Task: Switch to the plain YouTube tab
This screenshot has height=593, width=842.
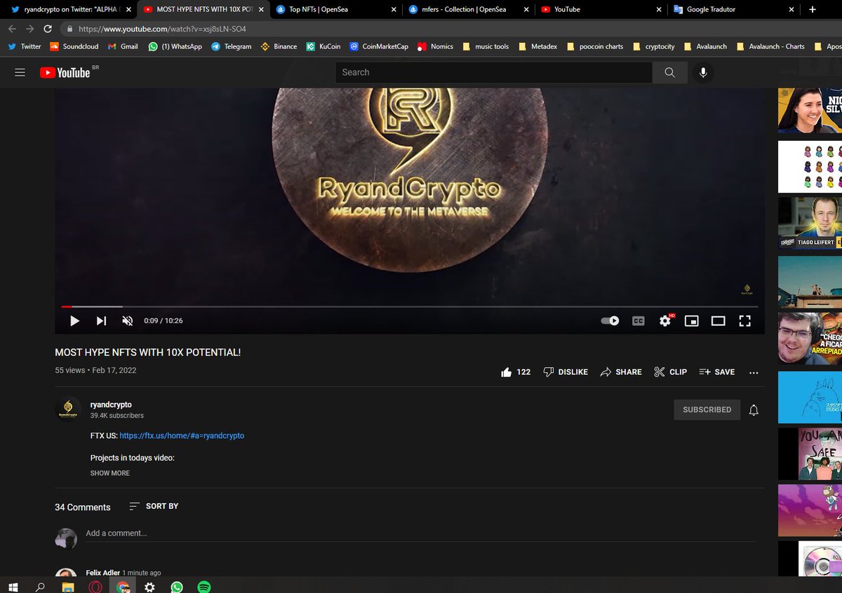Action: pos(600,10)
